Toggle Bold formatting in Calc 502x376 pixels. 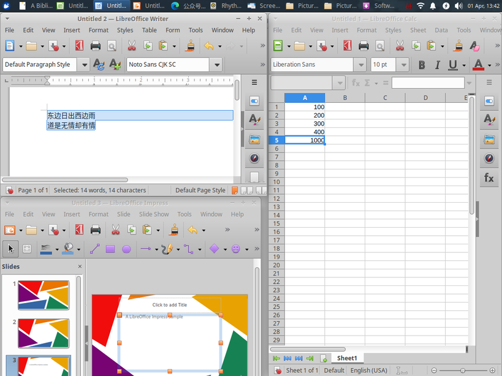click(x=422, y=65)
